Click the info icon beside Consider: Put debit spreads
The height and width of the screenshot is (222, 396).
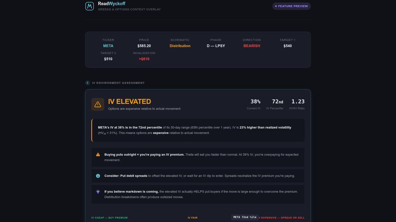98,176
